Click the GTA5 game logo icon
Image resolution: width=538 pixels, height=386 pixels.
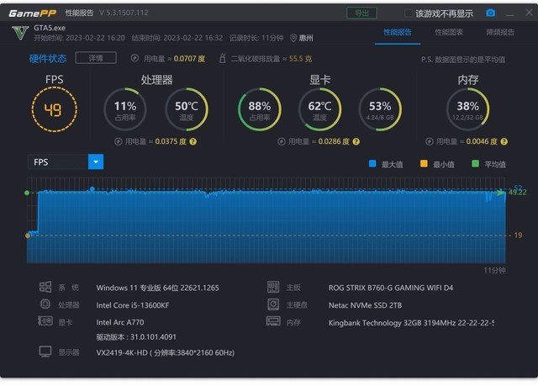19,33
